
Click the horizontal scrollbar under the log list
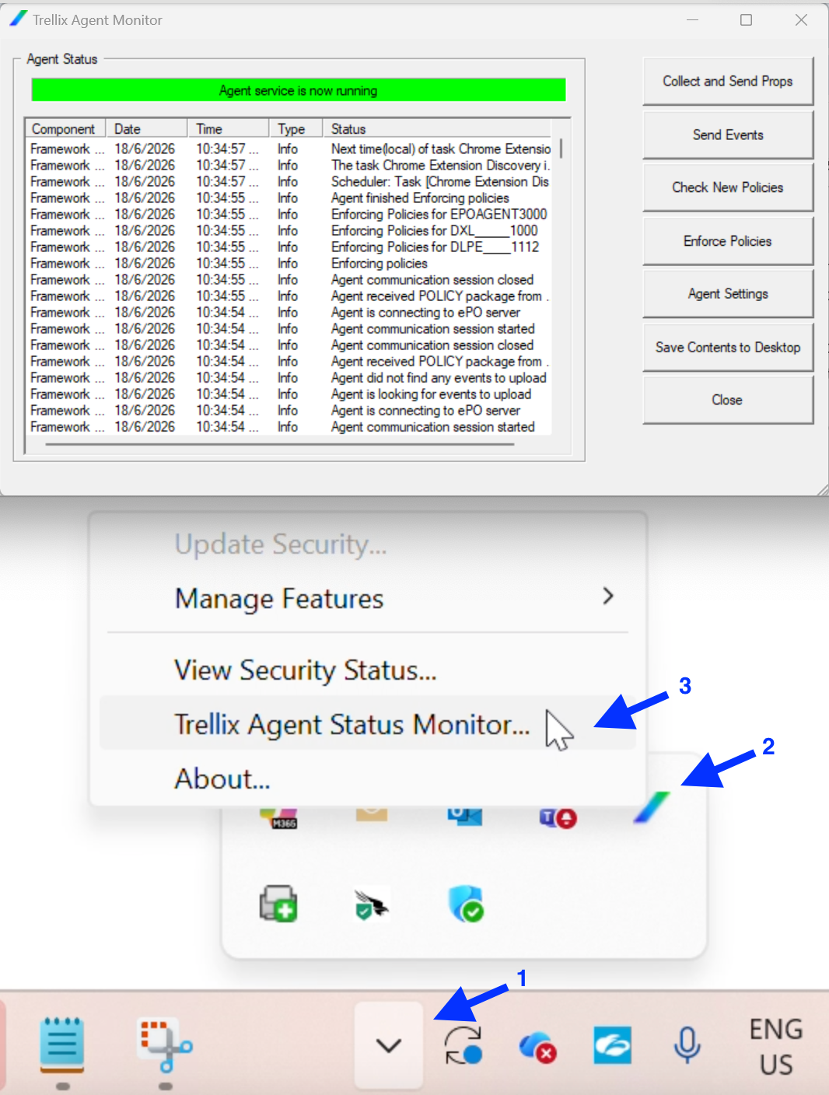pos(280,444)
